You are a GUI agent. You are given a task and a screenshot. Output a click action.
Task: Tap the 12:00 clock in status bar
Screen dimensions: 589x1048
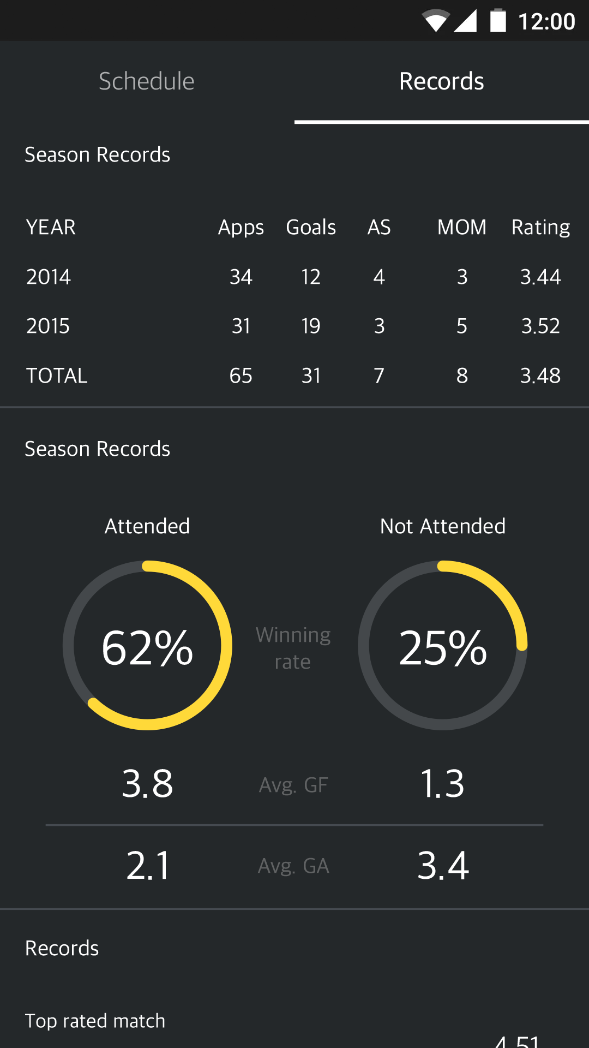click(x=546, y=21)
